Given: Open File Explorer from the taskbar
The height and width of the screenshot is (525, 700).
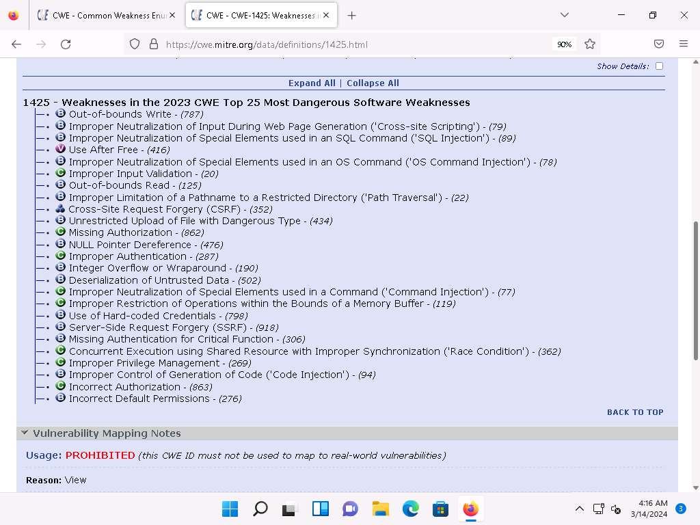Looking at the screenshot, I should pos(380,509).
